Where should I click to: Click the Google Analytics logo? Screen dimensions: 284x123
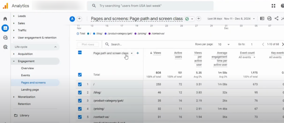5,6
